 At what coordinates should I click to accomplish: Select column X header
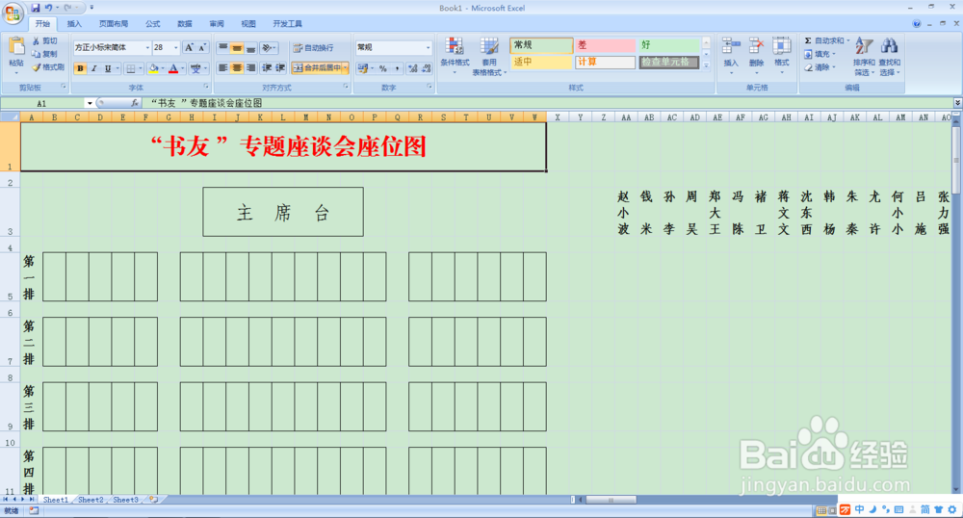558,117
